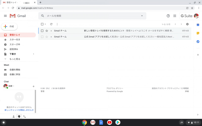The image size is (202, 126).
Task: Open YouTube from the shelf
Action: point(110,122)
